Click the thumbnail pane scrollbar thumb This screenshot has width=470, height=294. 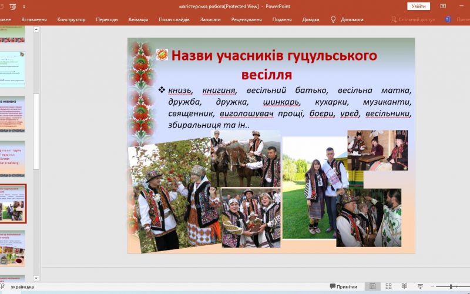point(36,132)
